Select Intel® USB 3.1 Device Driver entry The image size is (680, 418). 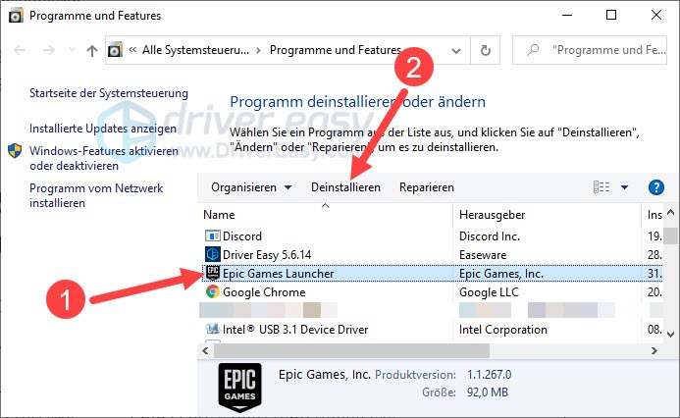(x=295, y=330)
